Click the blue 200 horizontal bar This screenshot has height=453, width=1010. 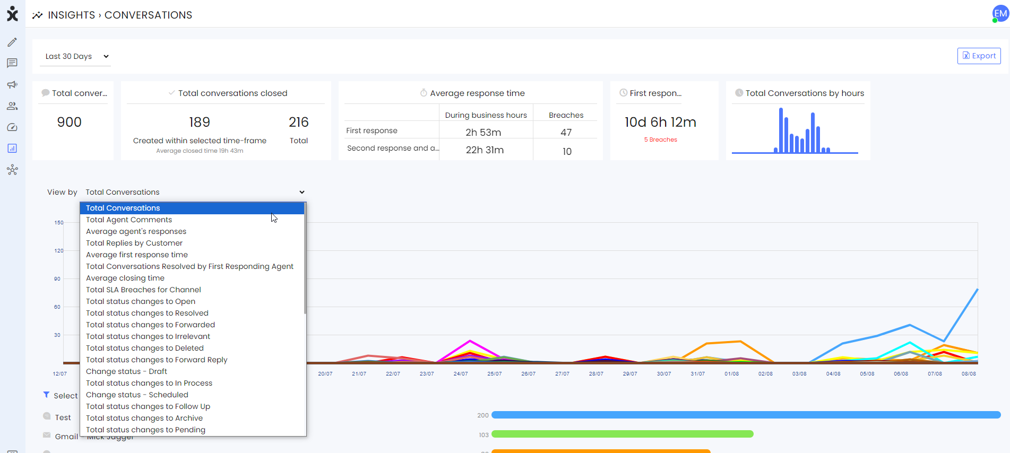coord(746,415)
